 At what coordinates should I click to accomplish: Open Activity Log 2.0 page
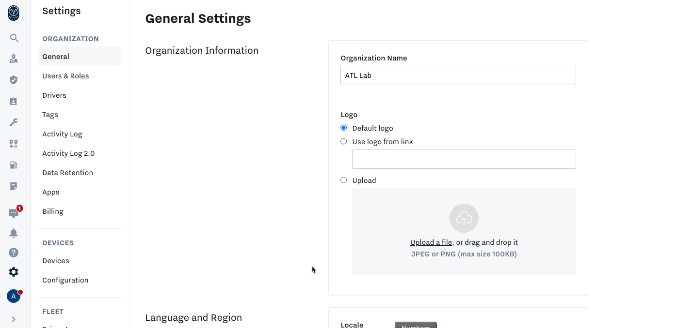click(68, 153)
